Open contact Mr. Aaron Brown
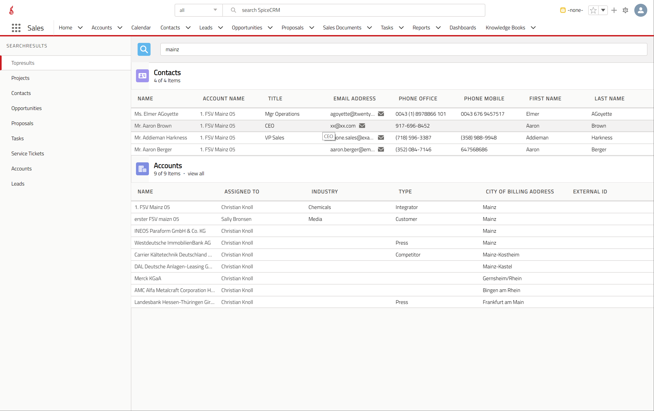654x411 pixels. tap(153, 126)
